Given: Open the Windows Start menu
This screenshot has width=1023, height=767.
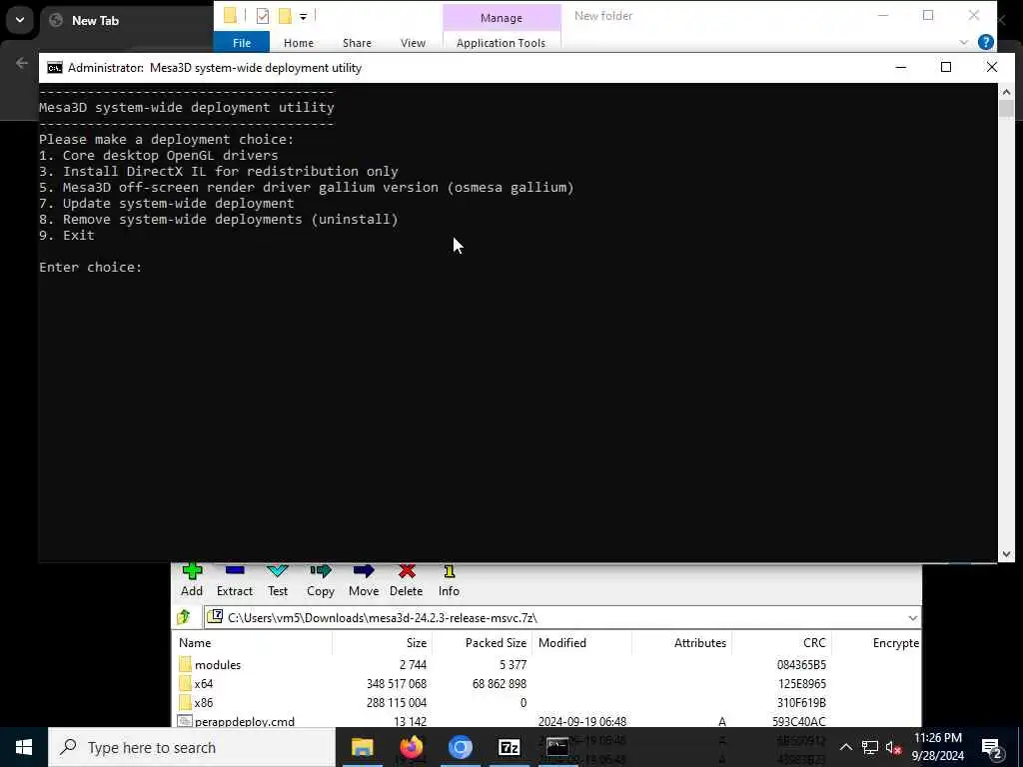Looking at the screenshot, I should 24,747.
